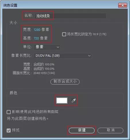Click the chevron arrow of the D1/DV PAL dropdown

(x=89, y=56)
